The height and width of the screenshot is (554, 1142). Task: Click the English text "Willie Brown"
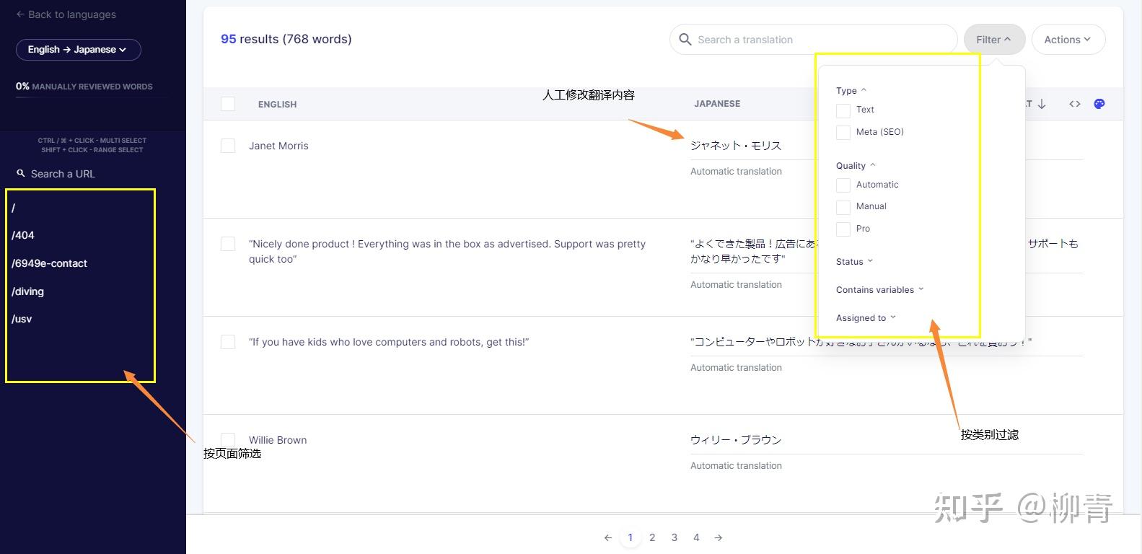(278, 440)
